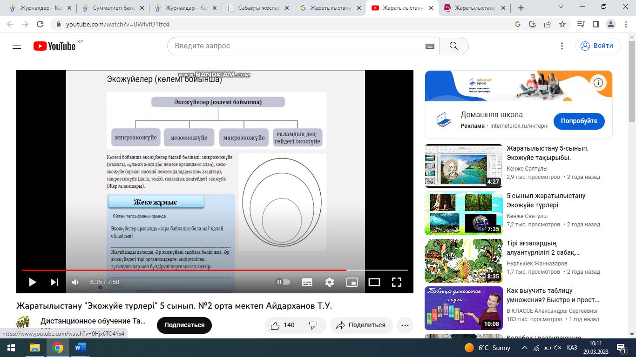Open the on-screen keyboard in search box

pyautogui.click(x=430, y=46)
